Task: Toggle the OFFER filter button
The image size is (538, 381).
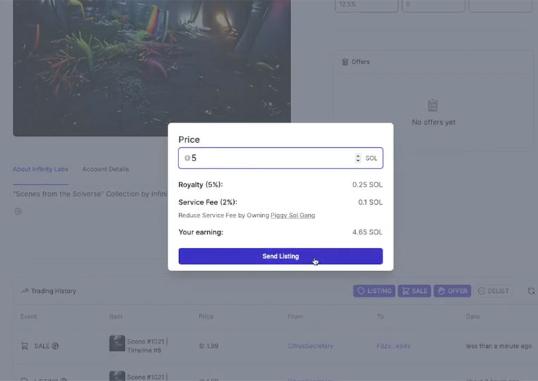Action: [x=452, y=291]
